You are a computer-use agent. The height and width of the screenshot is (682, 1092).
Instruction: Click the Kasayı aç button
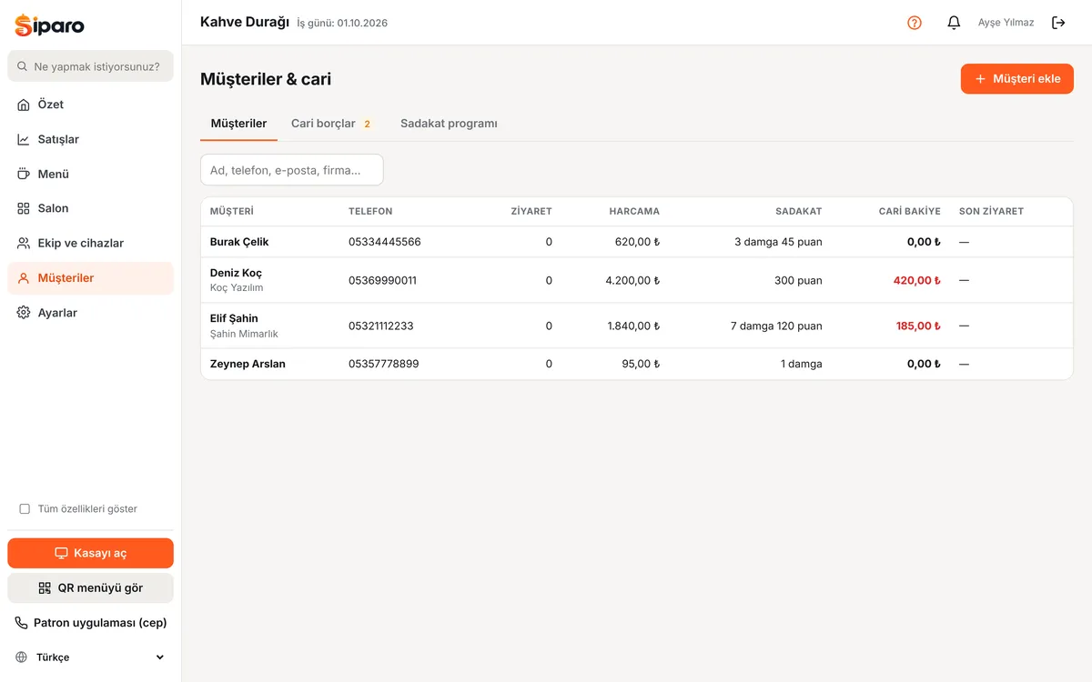tap(90, 553)
